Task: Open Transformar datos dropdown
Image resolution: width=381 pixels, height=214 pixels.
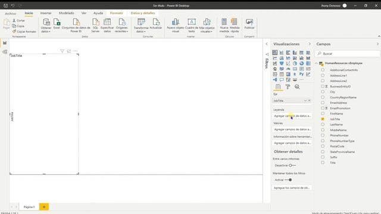Action: (x=141, y=25)
